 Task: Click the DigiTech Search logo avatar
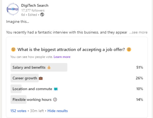pos(13,9)
